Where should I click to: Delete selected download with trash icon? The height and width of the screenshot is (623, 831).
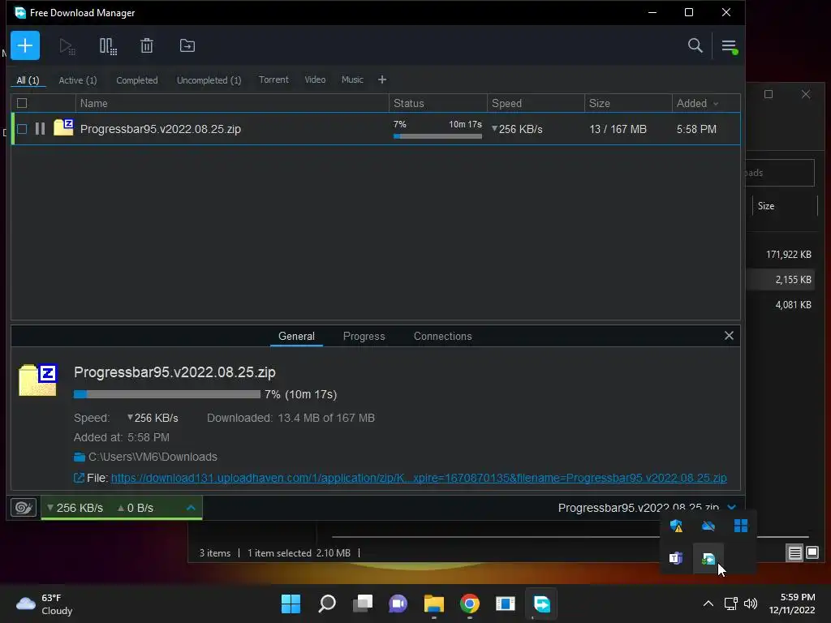[147, 46]
